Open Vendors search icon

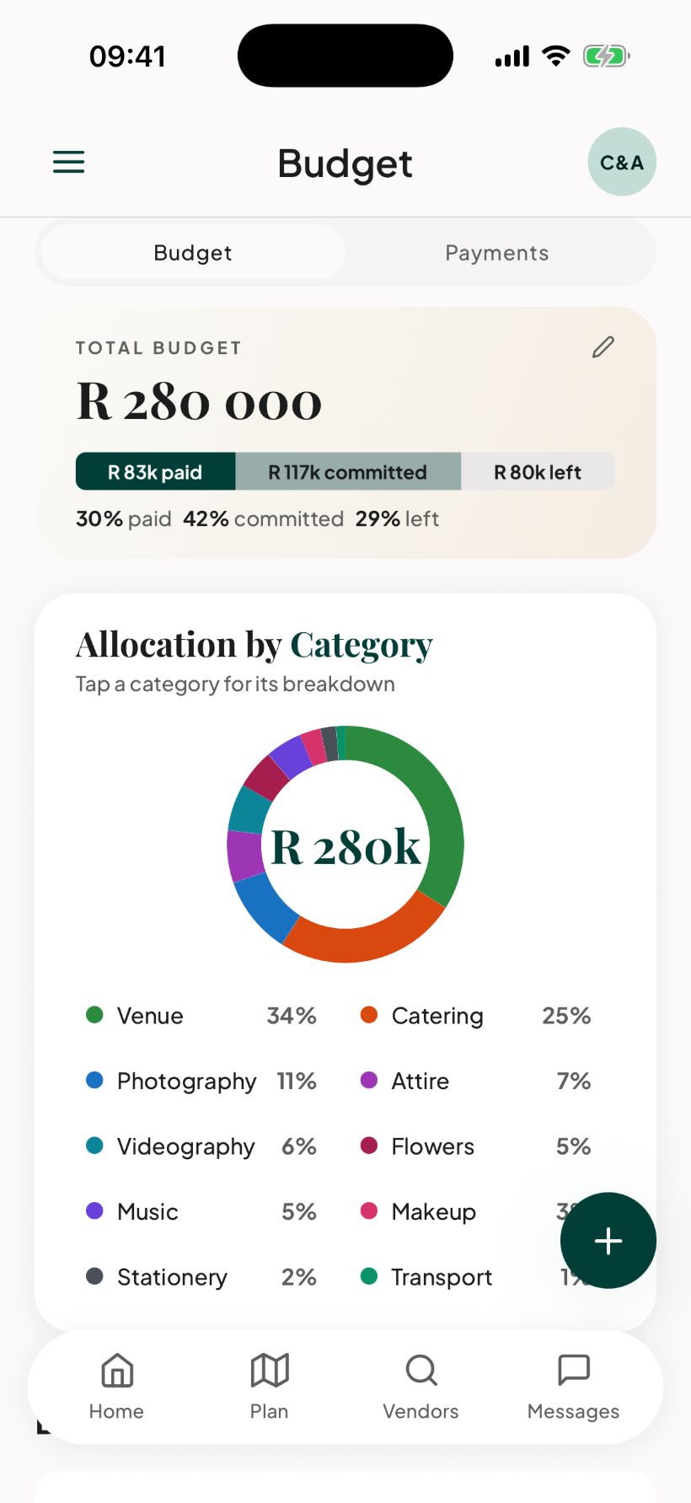pos(421,1388)
